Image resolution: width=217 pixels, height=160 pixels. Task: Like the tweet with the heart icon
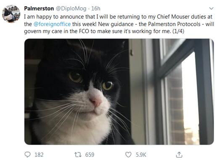coord(128,155)
